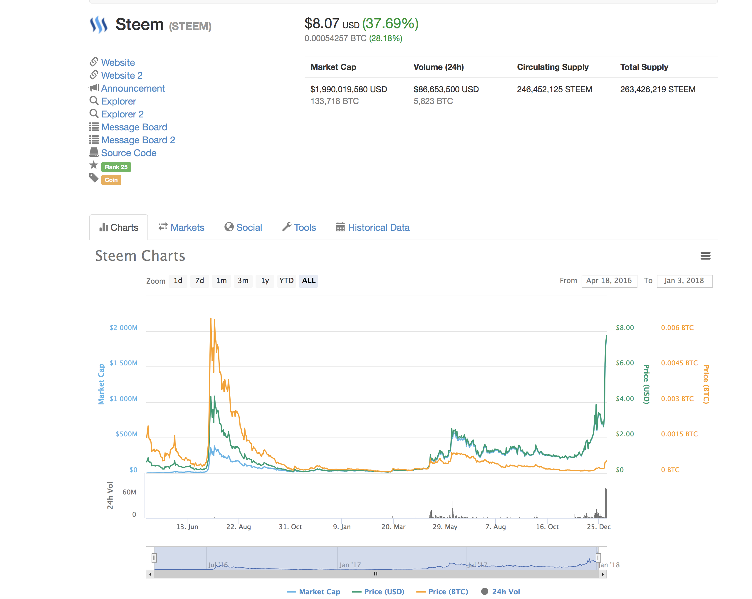The height and width of the screenshot is (599, 752).
Task: Open the Source Code link
Action: pyautogui.click(x=129, y=153)
